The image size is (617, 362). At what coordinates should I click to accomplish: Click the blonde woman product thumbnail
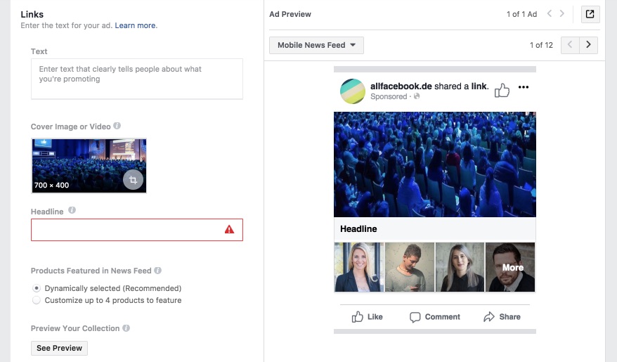coord(359,267)
